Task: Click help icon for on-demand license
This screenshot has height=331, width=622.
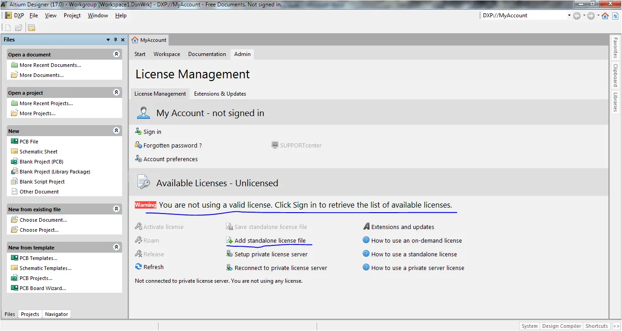Action: [x=366, y=240]
